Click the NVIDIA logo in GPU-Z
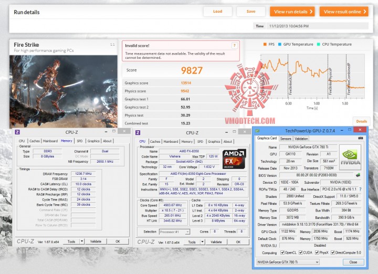378x274 pixels. 350,157
